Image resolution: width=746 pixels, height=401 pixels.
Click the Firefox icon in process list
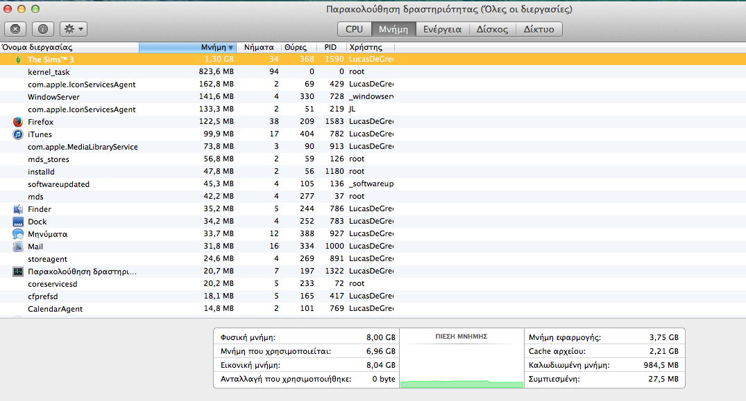pyautogui.click(x=18, y=122)
